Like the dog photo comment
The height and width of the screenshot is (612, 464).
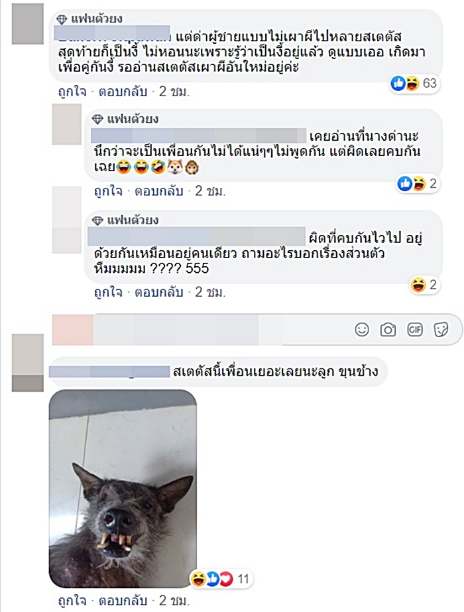[72, 600]
